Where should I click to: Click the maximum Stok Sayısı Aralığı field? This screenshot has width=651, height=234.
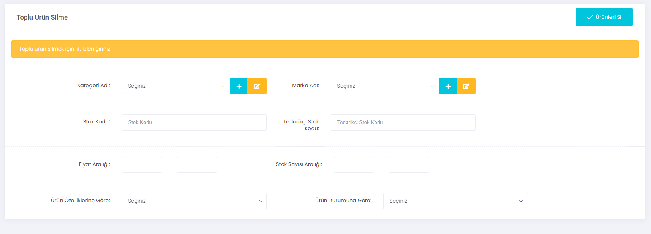409,165
